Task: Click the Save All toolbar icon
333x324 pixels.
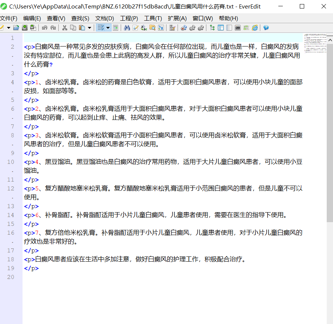Action: pos(33,28)
